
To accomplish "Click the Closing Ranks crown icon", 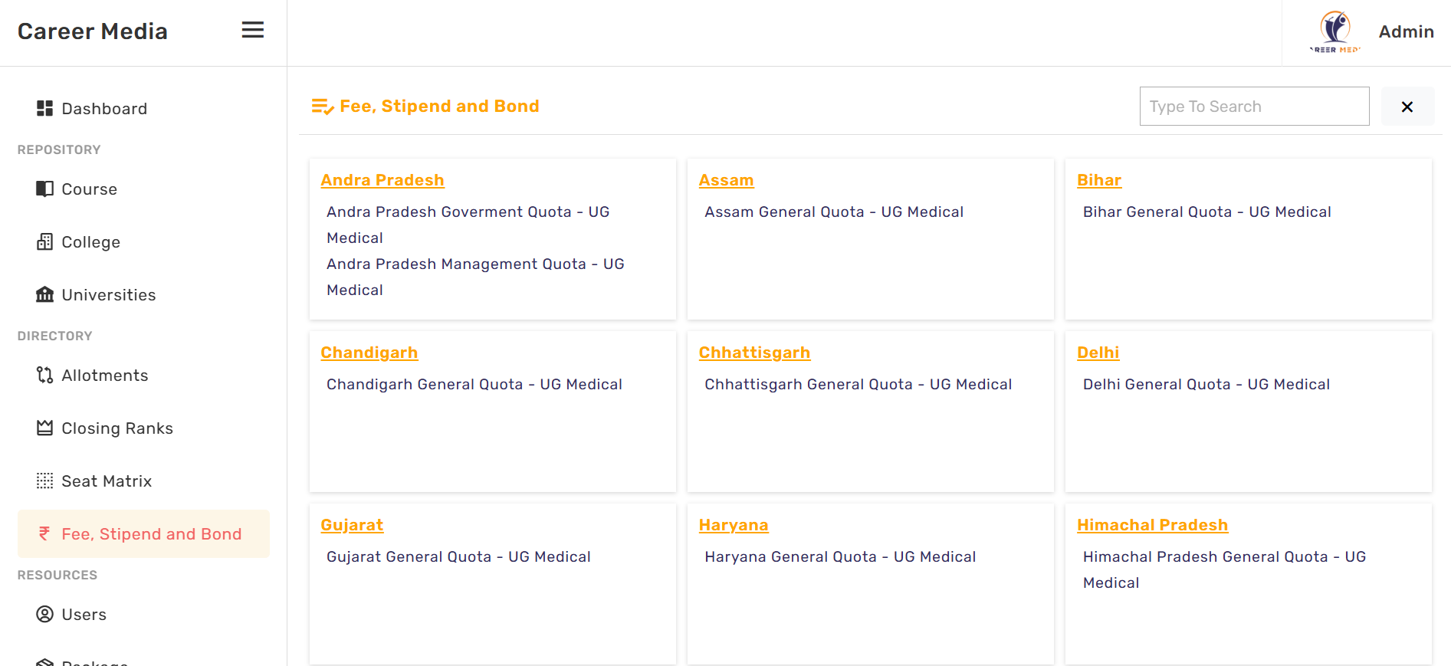I will click(44, 428).
